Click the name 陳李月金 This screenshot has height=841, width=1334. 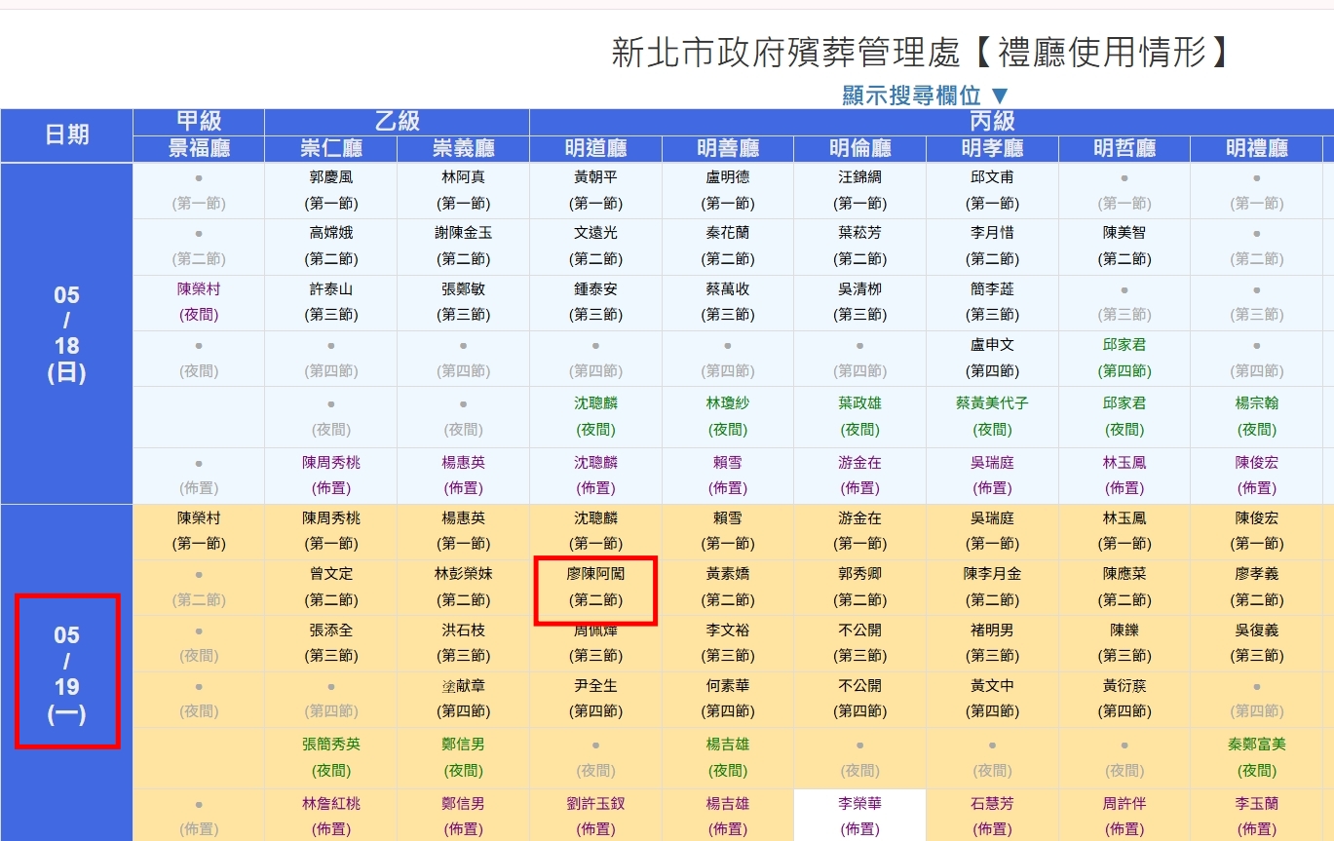click(x=992, y=574)
